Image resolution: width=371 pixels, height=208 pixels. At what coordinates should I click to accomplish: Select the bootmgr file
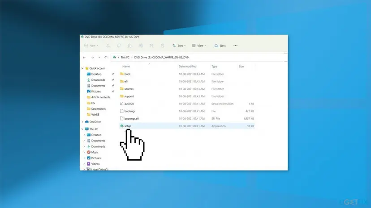tap(187, 111)
